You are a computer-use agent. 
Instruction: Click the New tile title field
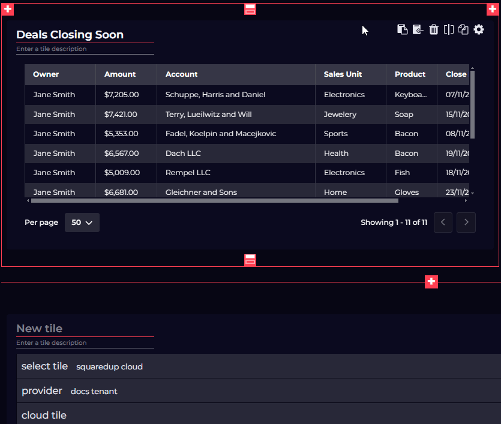[85, 329]
